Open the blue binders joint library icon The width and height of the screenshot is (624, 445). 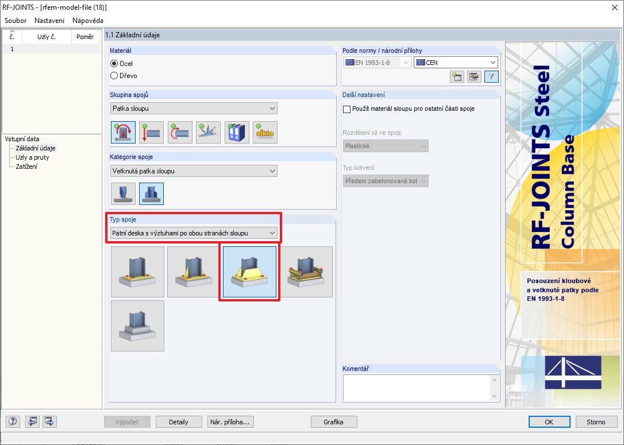(x=237, y=133)
